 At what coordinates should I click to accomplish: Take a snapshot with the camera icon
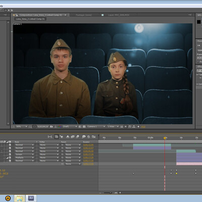(x=52, y=127)
